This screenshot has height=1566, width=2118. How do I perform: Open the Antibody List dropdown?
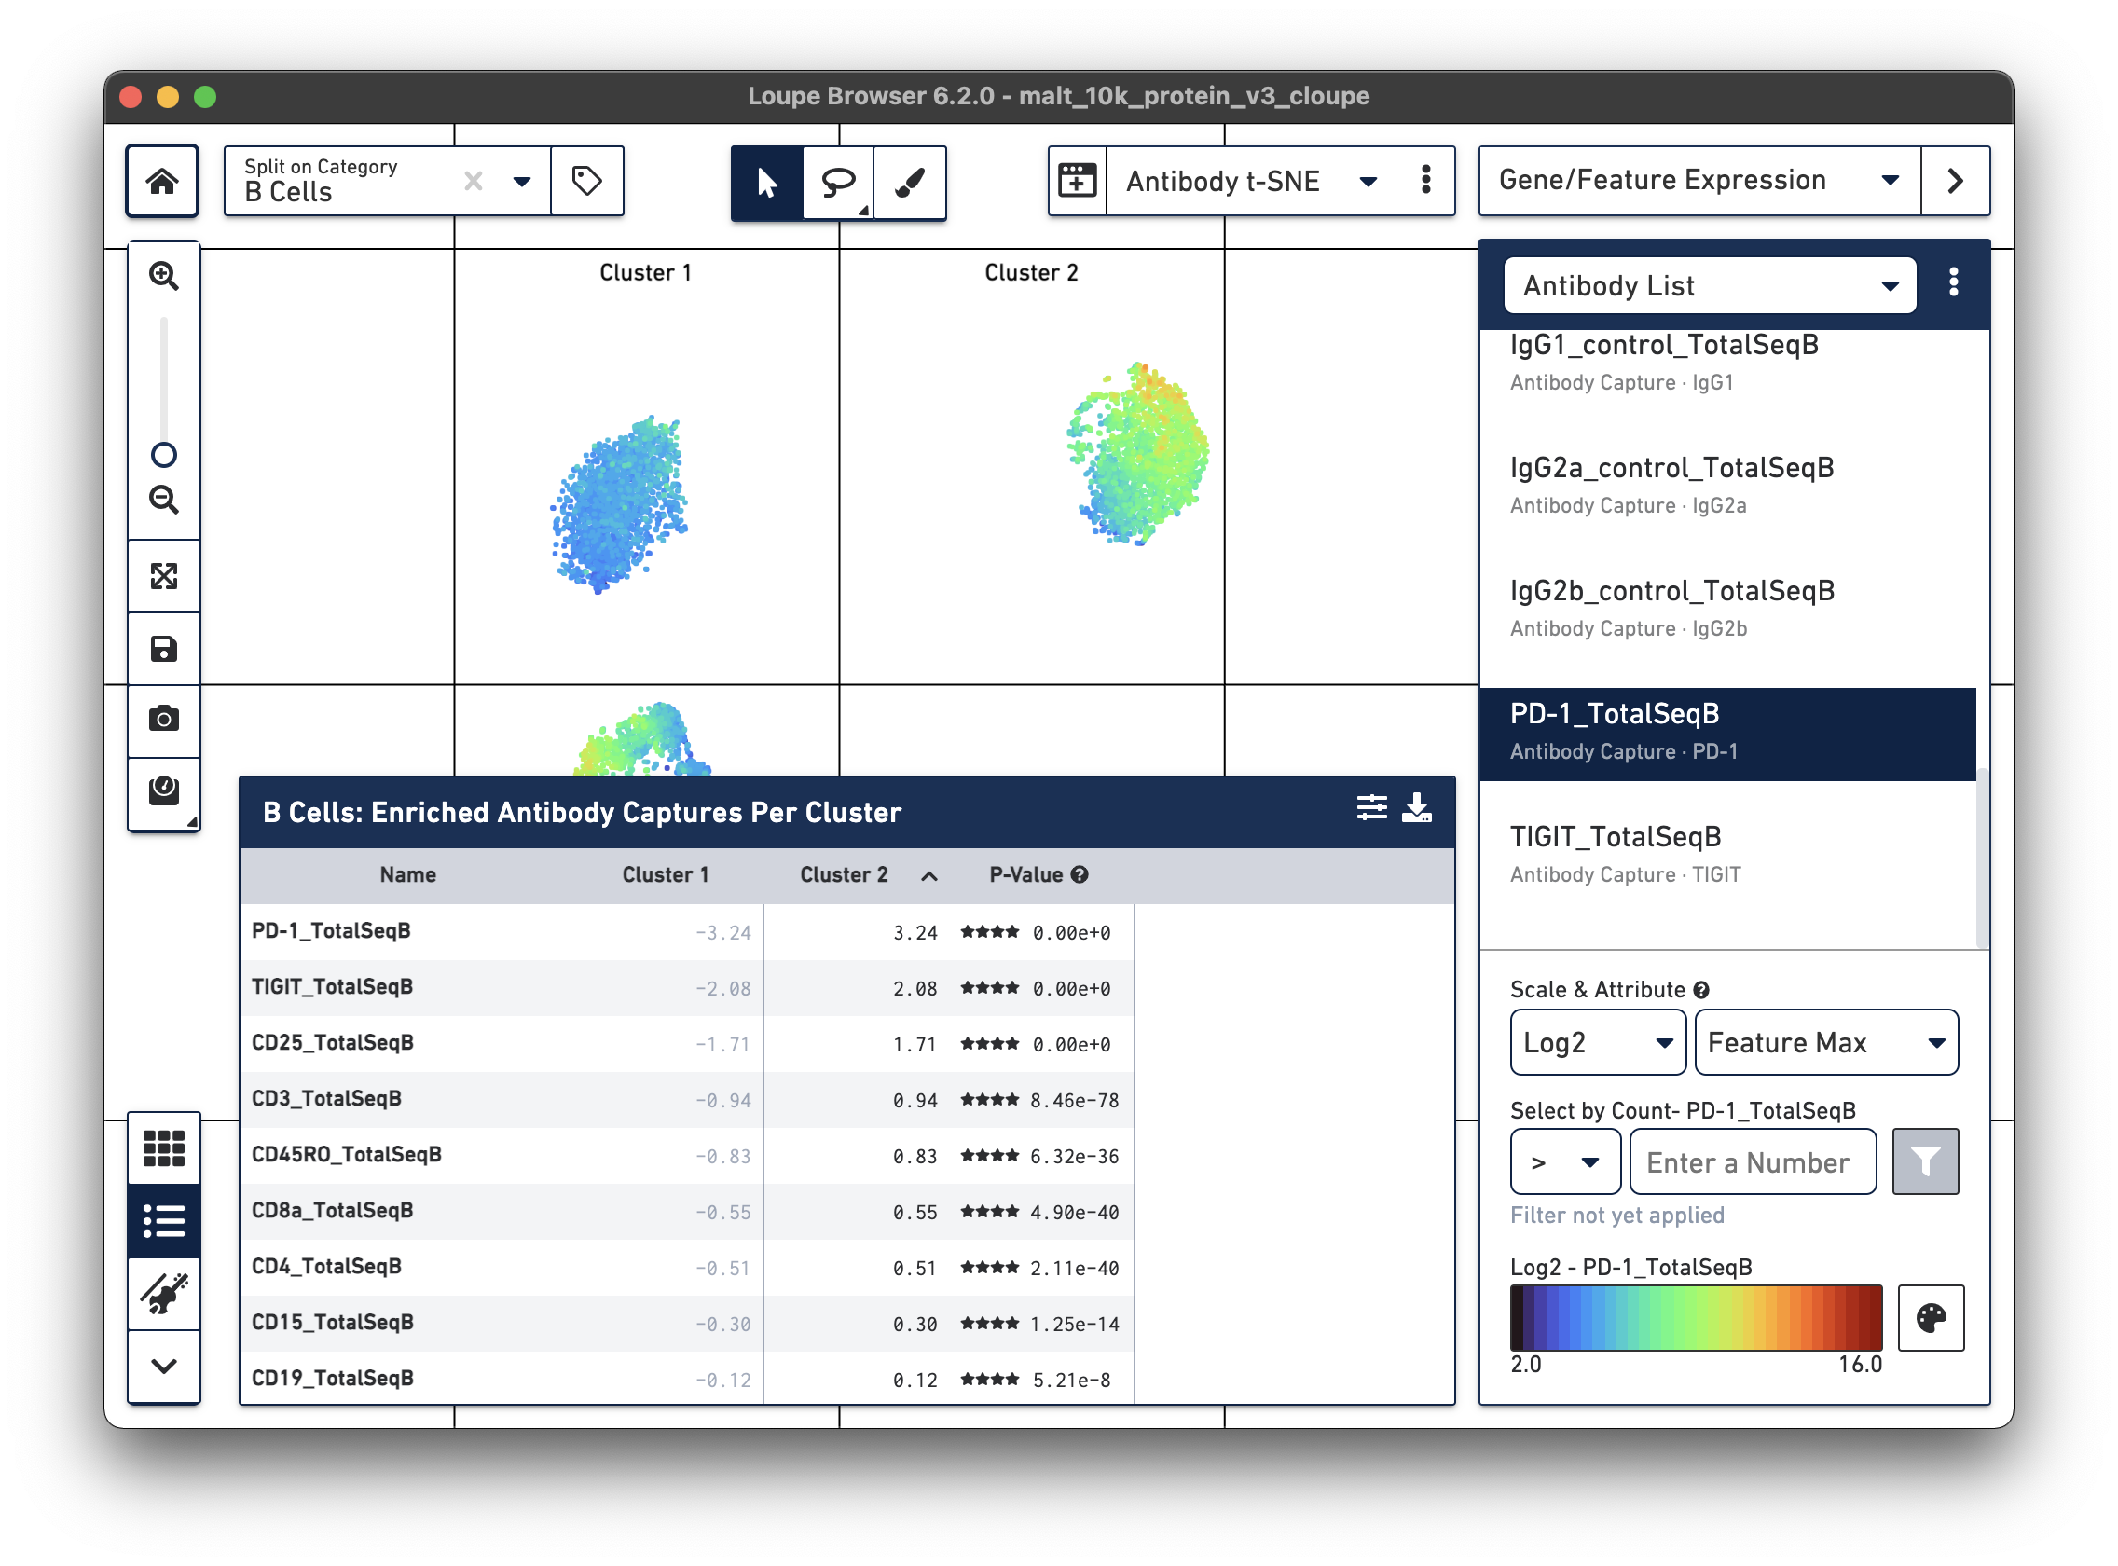click(x=1710, y=284)
